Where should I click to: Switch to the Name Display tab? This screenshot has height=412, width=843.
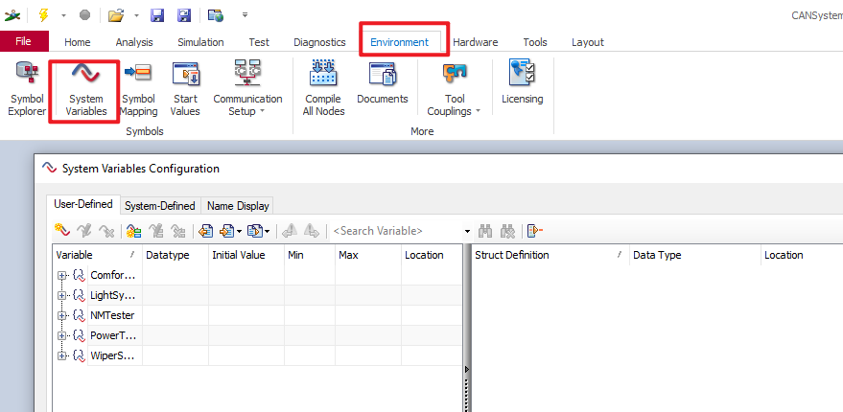pyautogui.click(x=238, y=206)
